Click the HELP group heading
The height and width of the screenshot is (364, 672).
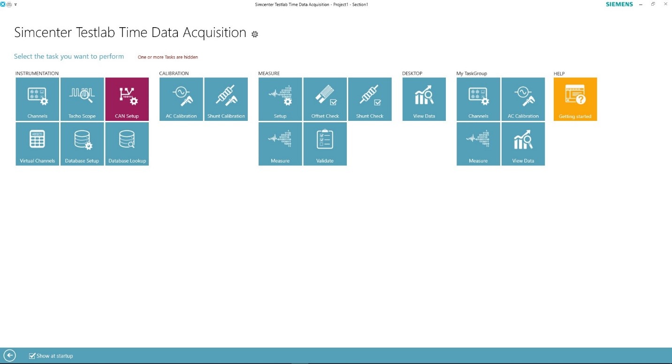[559, 74]
